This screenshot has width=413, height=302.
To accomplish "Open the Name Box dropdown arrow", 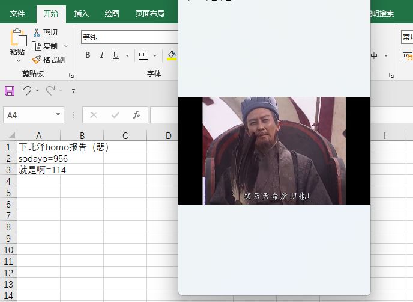I will [58, 115].
